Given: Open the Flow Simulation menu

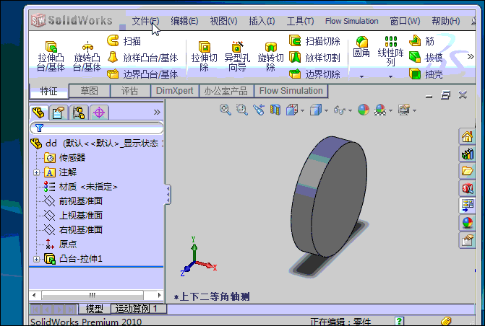Looking at the screenshot, I should [x=352, y=21].
